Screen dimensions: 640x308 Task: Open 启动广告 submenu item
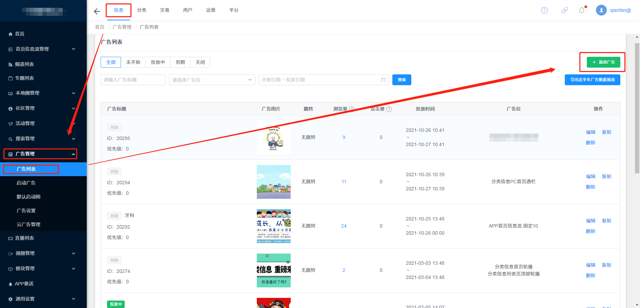point(43,183)
